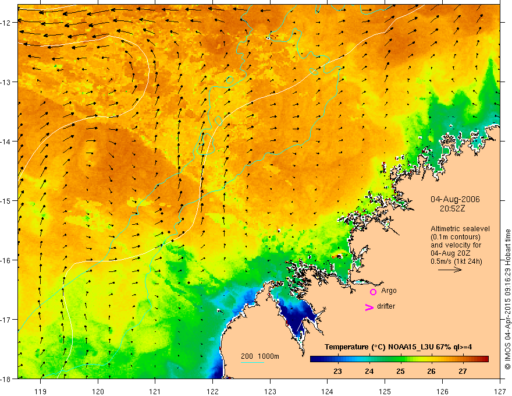Viewport: 512px width, 396px height.
Task: Click latitude axis label '-17'
Action: point(7,320)
